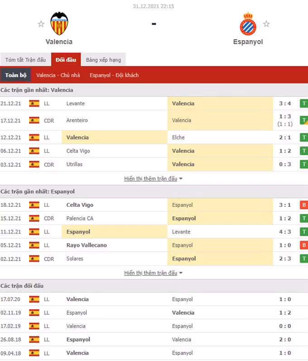The image size is (308, 361).
Task: Select the Toàn bộ filter
Action: pos(16,75)
